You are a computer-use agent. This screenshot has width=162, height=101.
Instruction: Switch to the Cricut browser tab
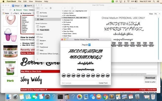[x=17, y=6]
